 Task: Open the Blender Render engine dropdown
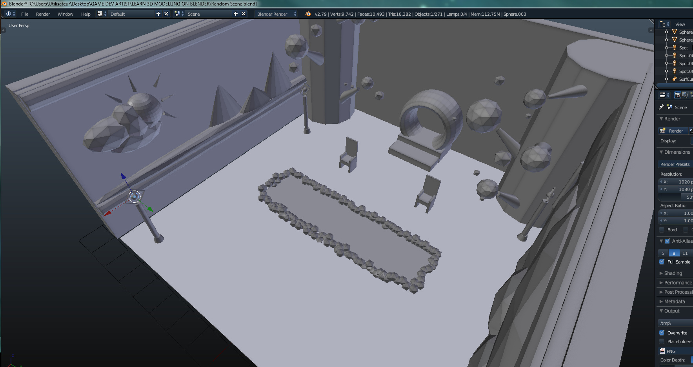(276, 14)
